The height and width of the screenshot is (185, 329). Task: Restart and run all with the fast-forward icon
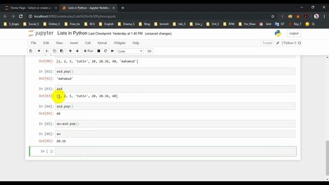112,51
